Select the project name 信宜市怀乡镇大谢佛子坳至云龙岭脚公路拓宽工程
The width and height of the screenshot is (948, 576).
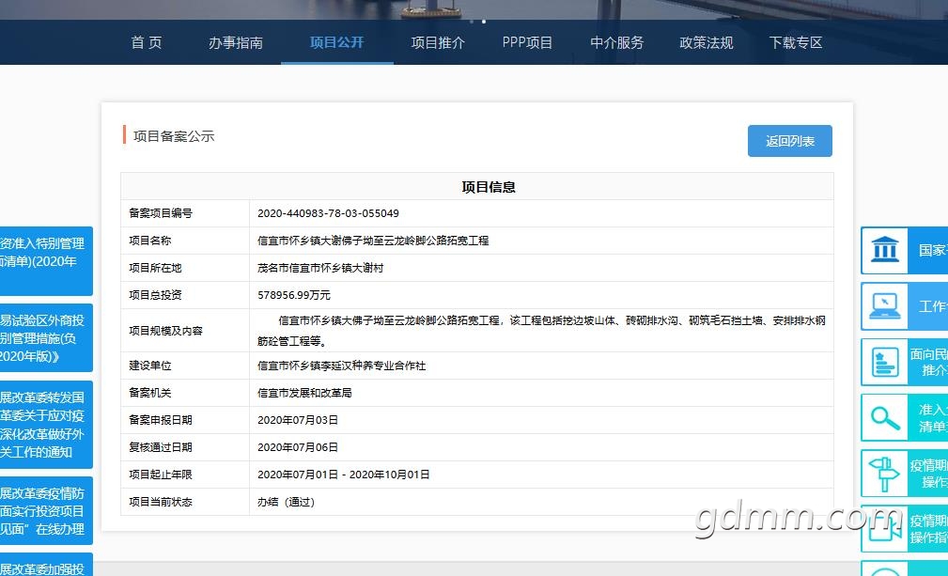pyautogui.click(x=373, y=241)
